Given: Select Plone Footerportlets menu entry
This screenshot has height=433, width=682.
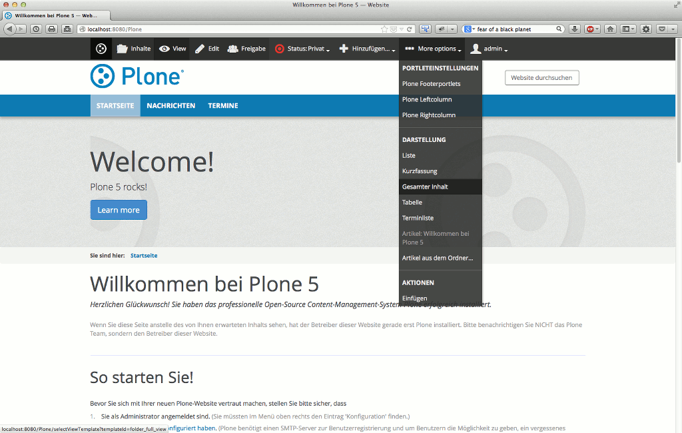Looking at the screenshot, I should point(440,83).
